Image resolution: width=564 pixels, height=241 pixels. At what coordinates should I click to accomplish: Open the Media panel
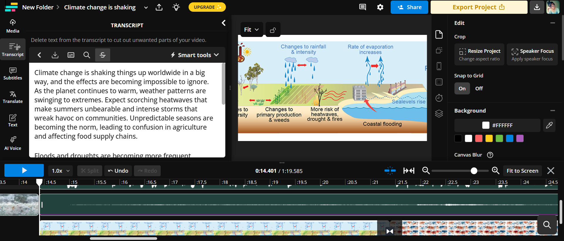(13, 26)
